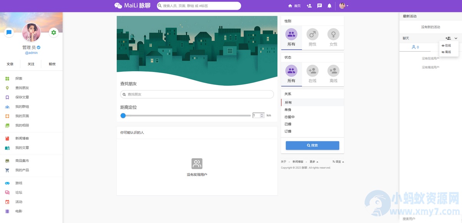Select 离线 status filter in 状态 panel

[333, 74]
